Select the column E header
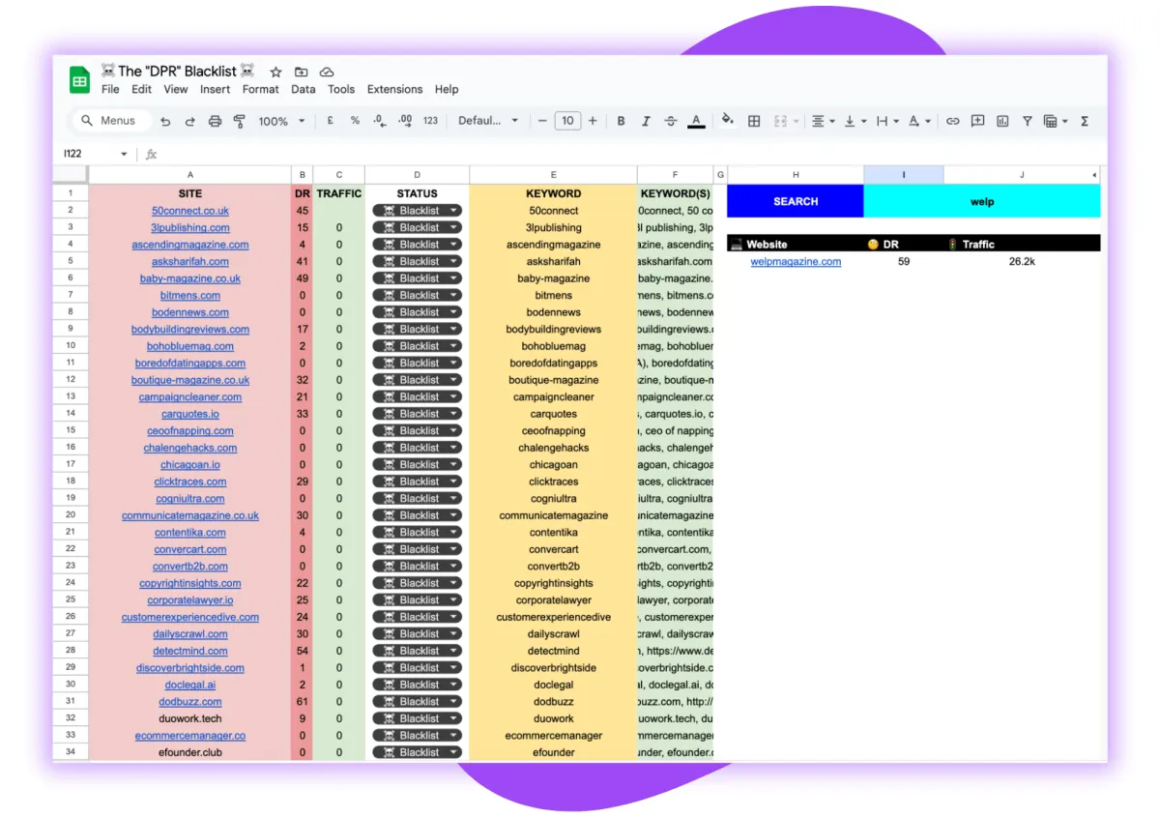 (x=554, y=175)
